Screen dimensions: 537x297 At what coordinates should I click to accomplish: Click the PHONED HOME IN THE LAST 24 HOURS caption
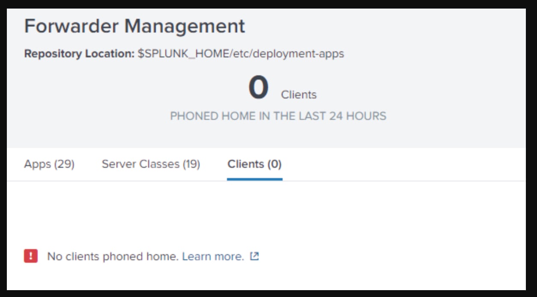coord(278,116)
